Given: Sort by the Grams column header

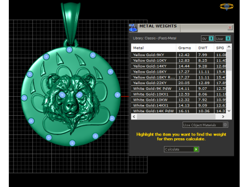Looking at the screenshot, I should click(x=186, y=48).
